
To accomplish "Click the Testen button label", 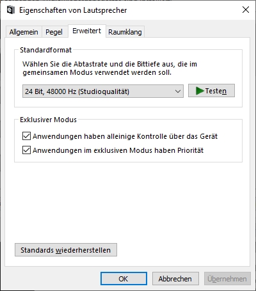I will pyautogui.click(x=216, y=91).
